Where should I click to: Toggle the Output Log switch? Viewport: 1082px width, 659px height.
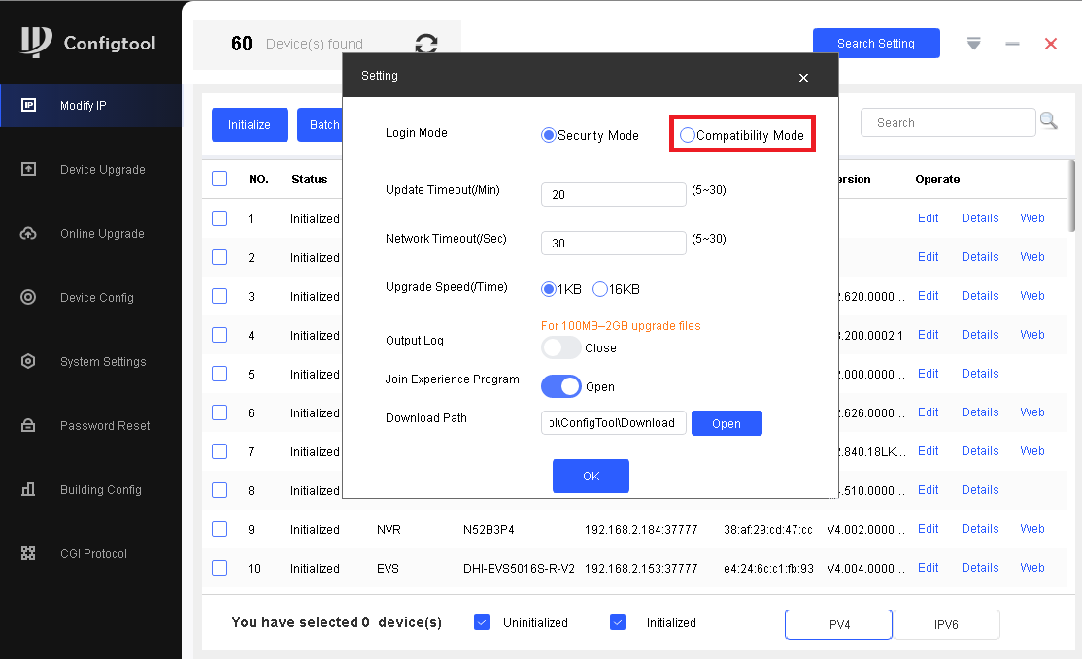pyautogui.click(x=560, y=347)
